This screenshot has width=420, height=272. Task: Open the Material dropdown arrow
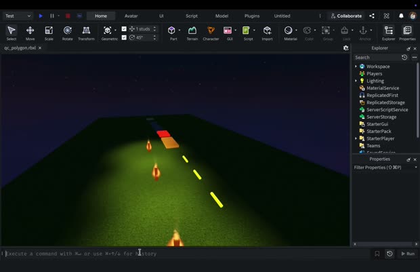pyautogui.click(x=296, y=31)
